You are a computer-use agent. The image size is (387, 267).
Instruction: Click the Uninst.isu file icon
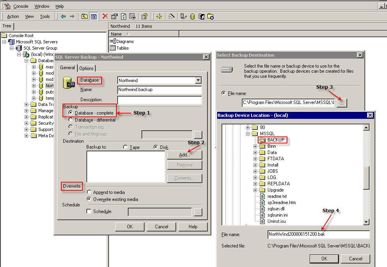(x=262, y=221)
